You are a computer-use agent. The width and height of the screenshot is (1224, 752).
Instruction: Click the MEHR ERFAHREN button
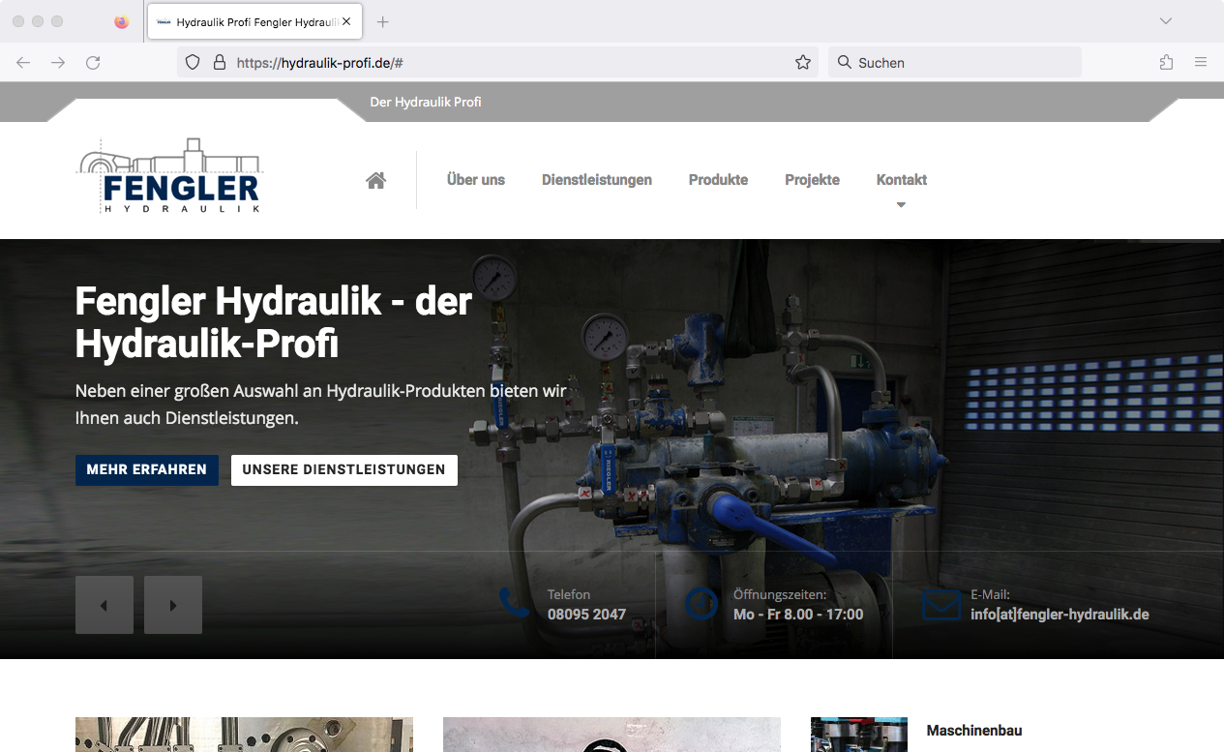click(147, 469)
